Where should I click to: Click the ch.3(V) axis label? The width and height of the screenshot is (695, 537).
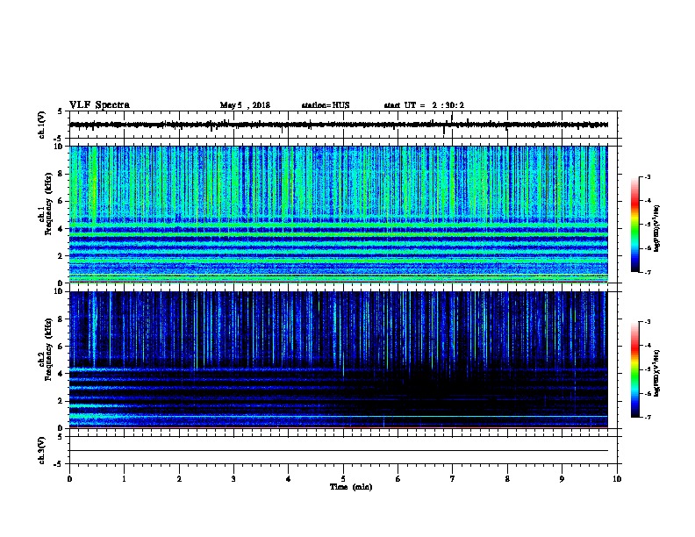[x=42, y=451]
